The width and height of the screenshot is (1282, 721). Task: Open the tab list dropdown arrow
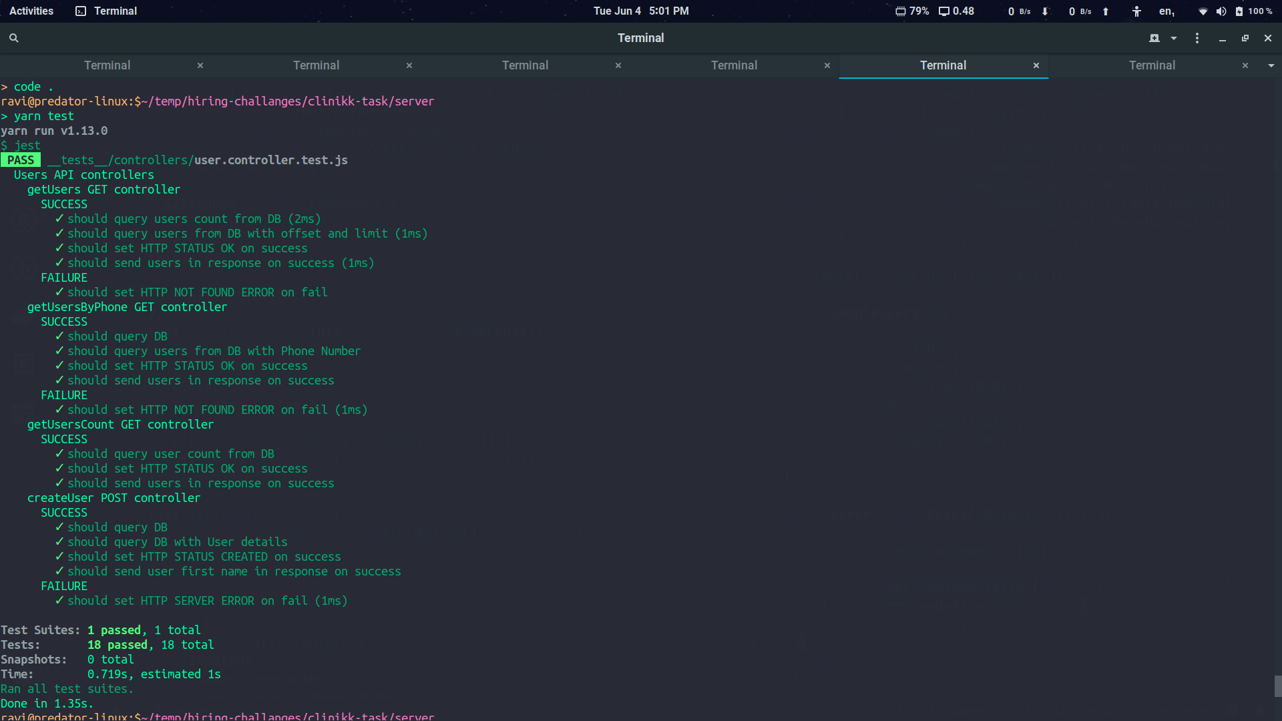tap(1271, 65)
